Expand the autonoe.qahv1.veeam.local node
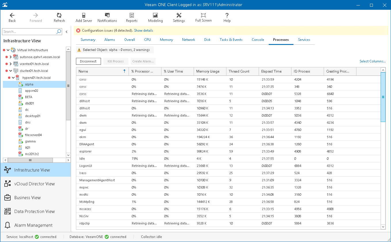 pos(11,57)
